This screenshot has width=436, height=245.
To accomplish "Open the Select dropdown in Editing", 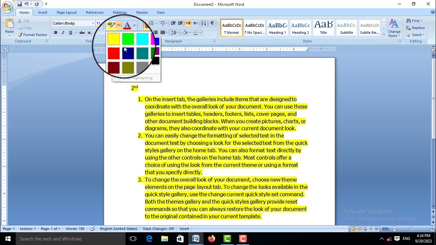I will [416, 35].
